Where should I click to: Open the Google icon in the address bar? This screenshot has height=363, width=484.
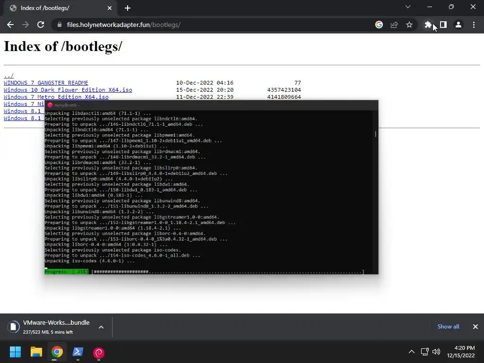379,25
